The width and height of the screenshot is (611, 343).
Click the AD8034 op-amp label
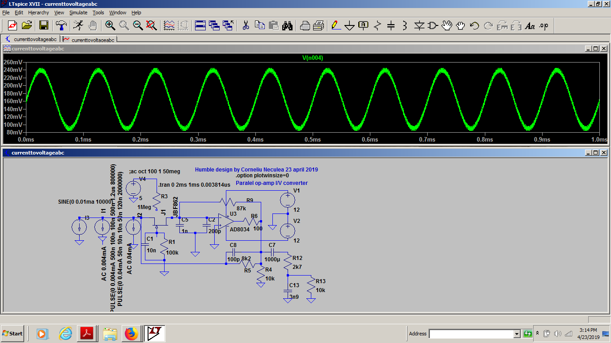pyautogui.click(x=239, y=230)
